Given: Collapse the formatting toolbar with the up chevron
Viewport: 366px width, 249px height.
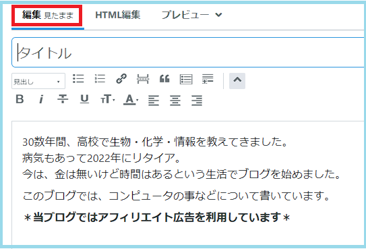Looking at the screenshot, I should (237, 81).
